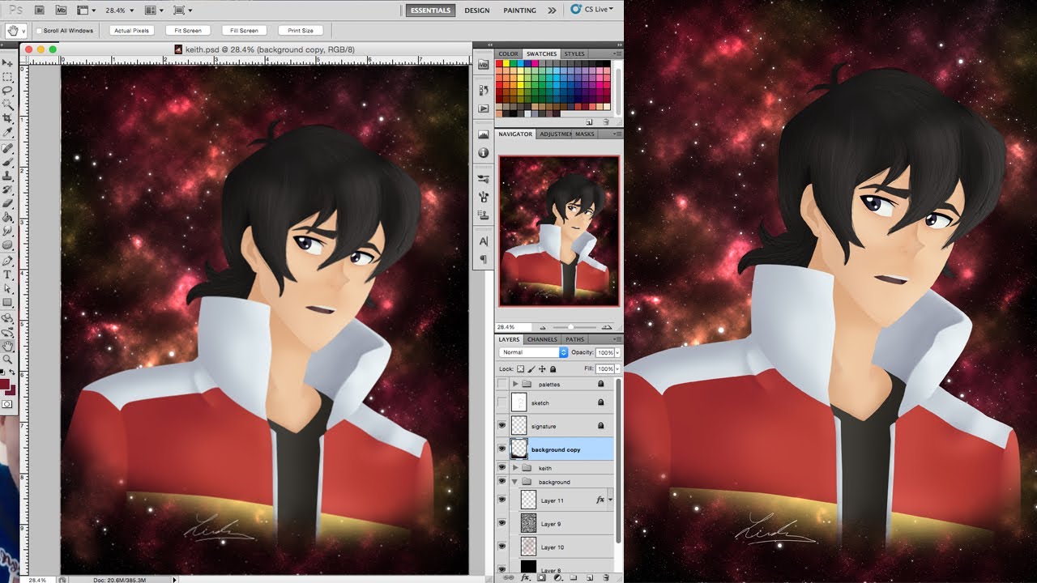Select the Zoom tool
Image resolution: width=1037 pixels, height=583 pixels.
point(7,360)
